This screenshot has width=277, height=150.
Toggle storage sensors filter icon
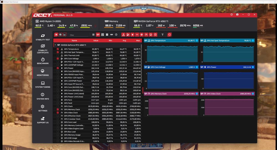[107, 35]
